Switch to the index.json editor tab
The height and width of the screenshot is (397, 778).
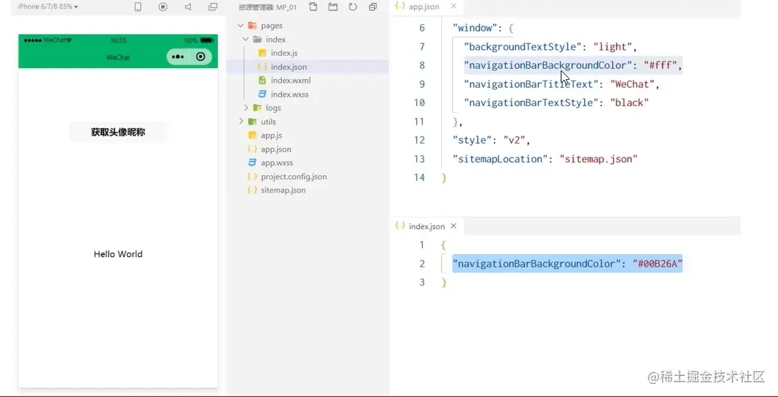pos(426,226)
